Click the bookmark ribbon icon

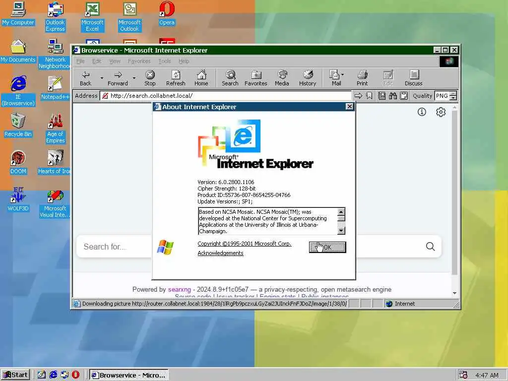(x=369, y=96)
